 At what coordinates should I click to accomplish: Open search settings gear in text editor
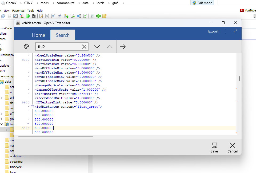coord(27,47)
